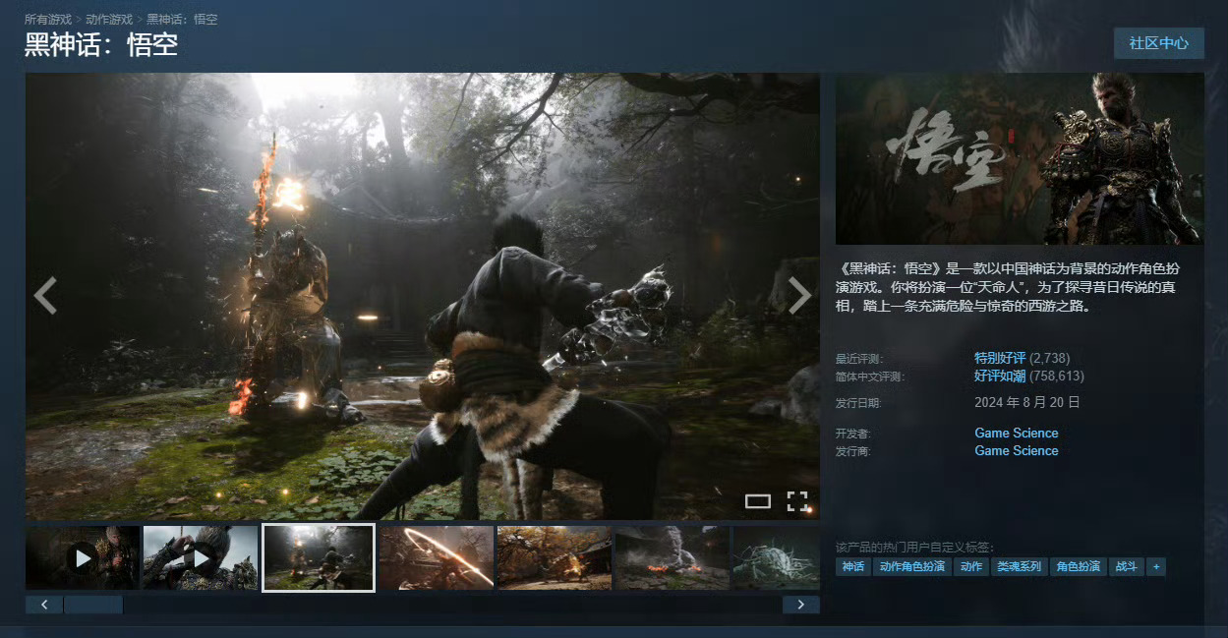Viewport: 1228px width, 638px height.
Task: Select the glowing ring staff spin thumbnail
Action: click(x=437, y=557)
